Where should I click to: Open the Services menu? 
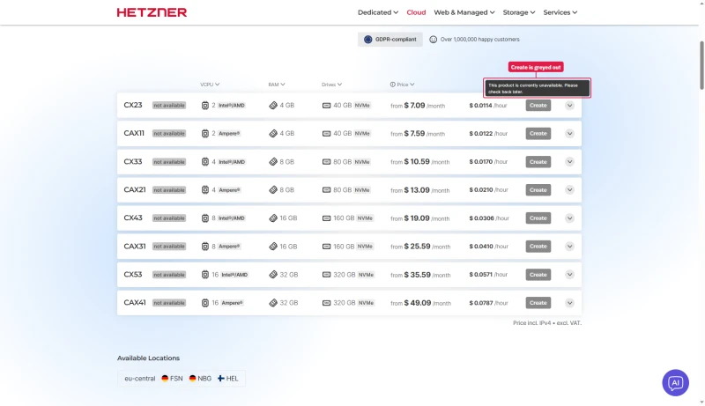[x=560, y=12]
